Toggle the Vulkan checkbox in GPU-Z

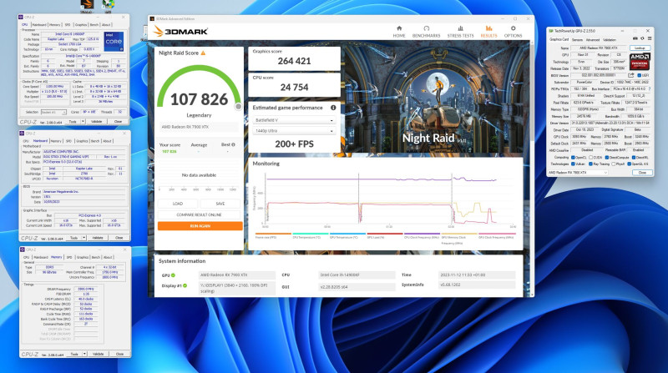(574, 164)
